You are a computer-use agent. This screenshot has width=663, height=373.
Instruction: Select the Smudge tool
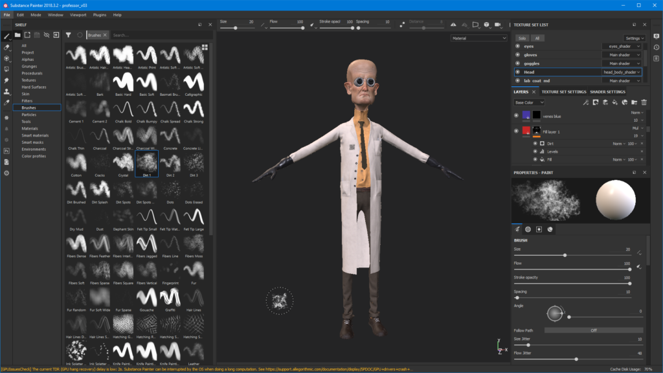(6, 80)
